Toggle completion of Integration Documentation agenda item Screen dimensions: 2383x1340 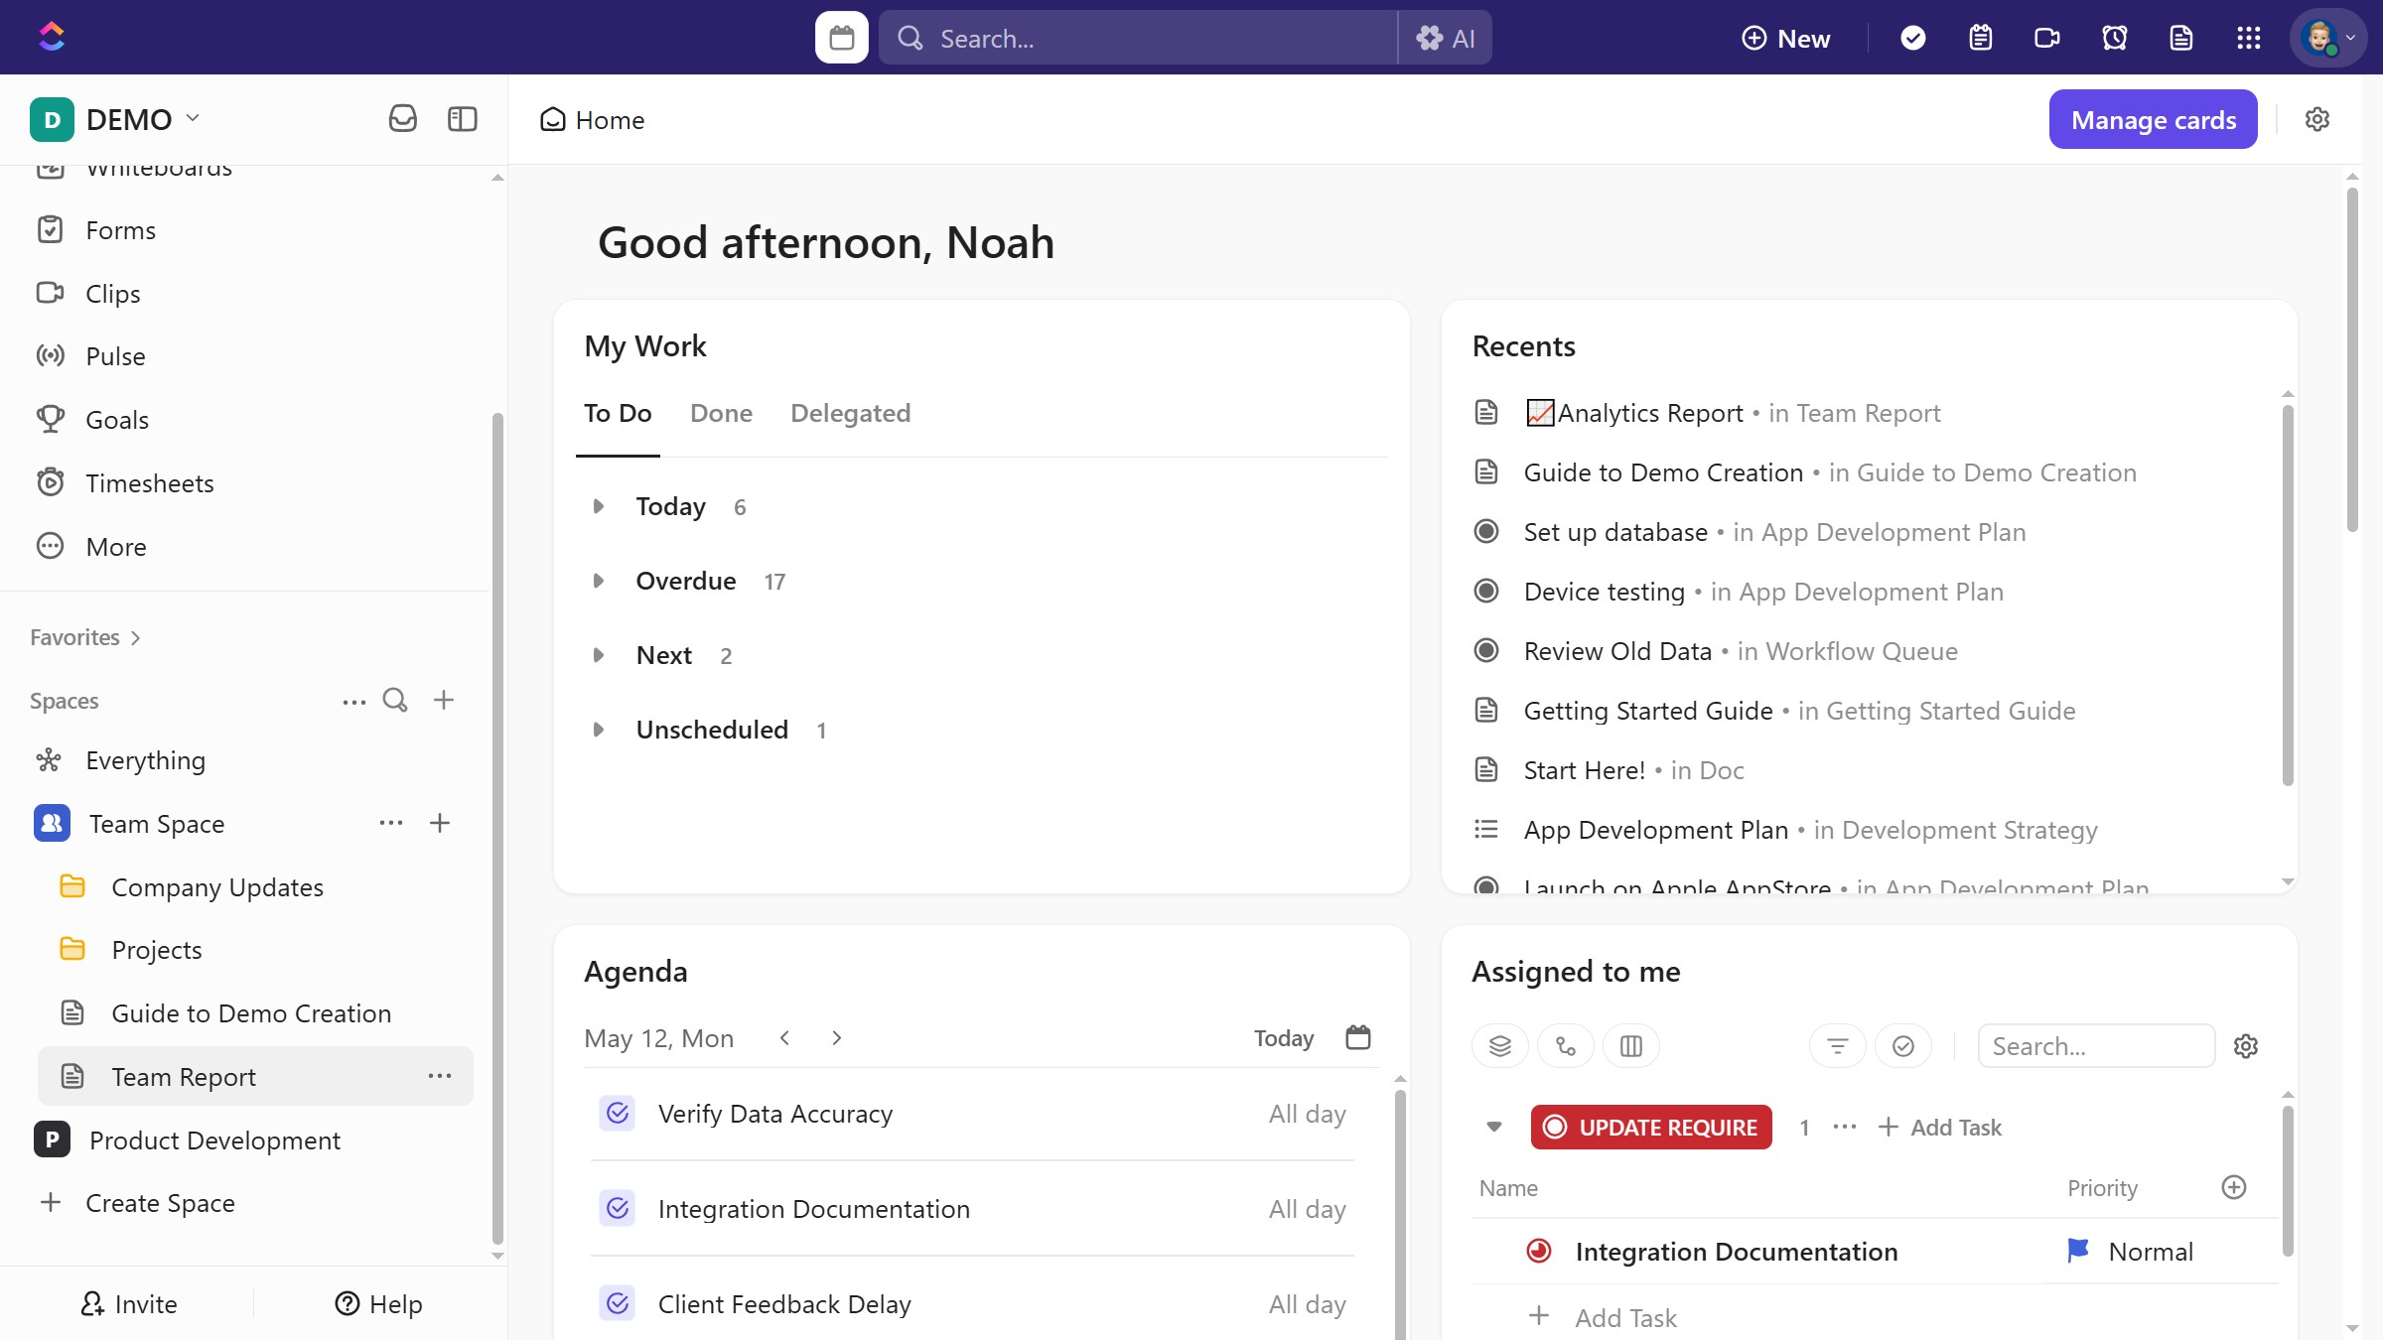click(617, 1209)
